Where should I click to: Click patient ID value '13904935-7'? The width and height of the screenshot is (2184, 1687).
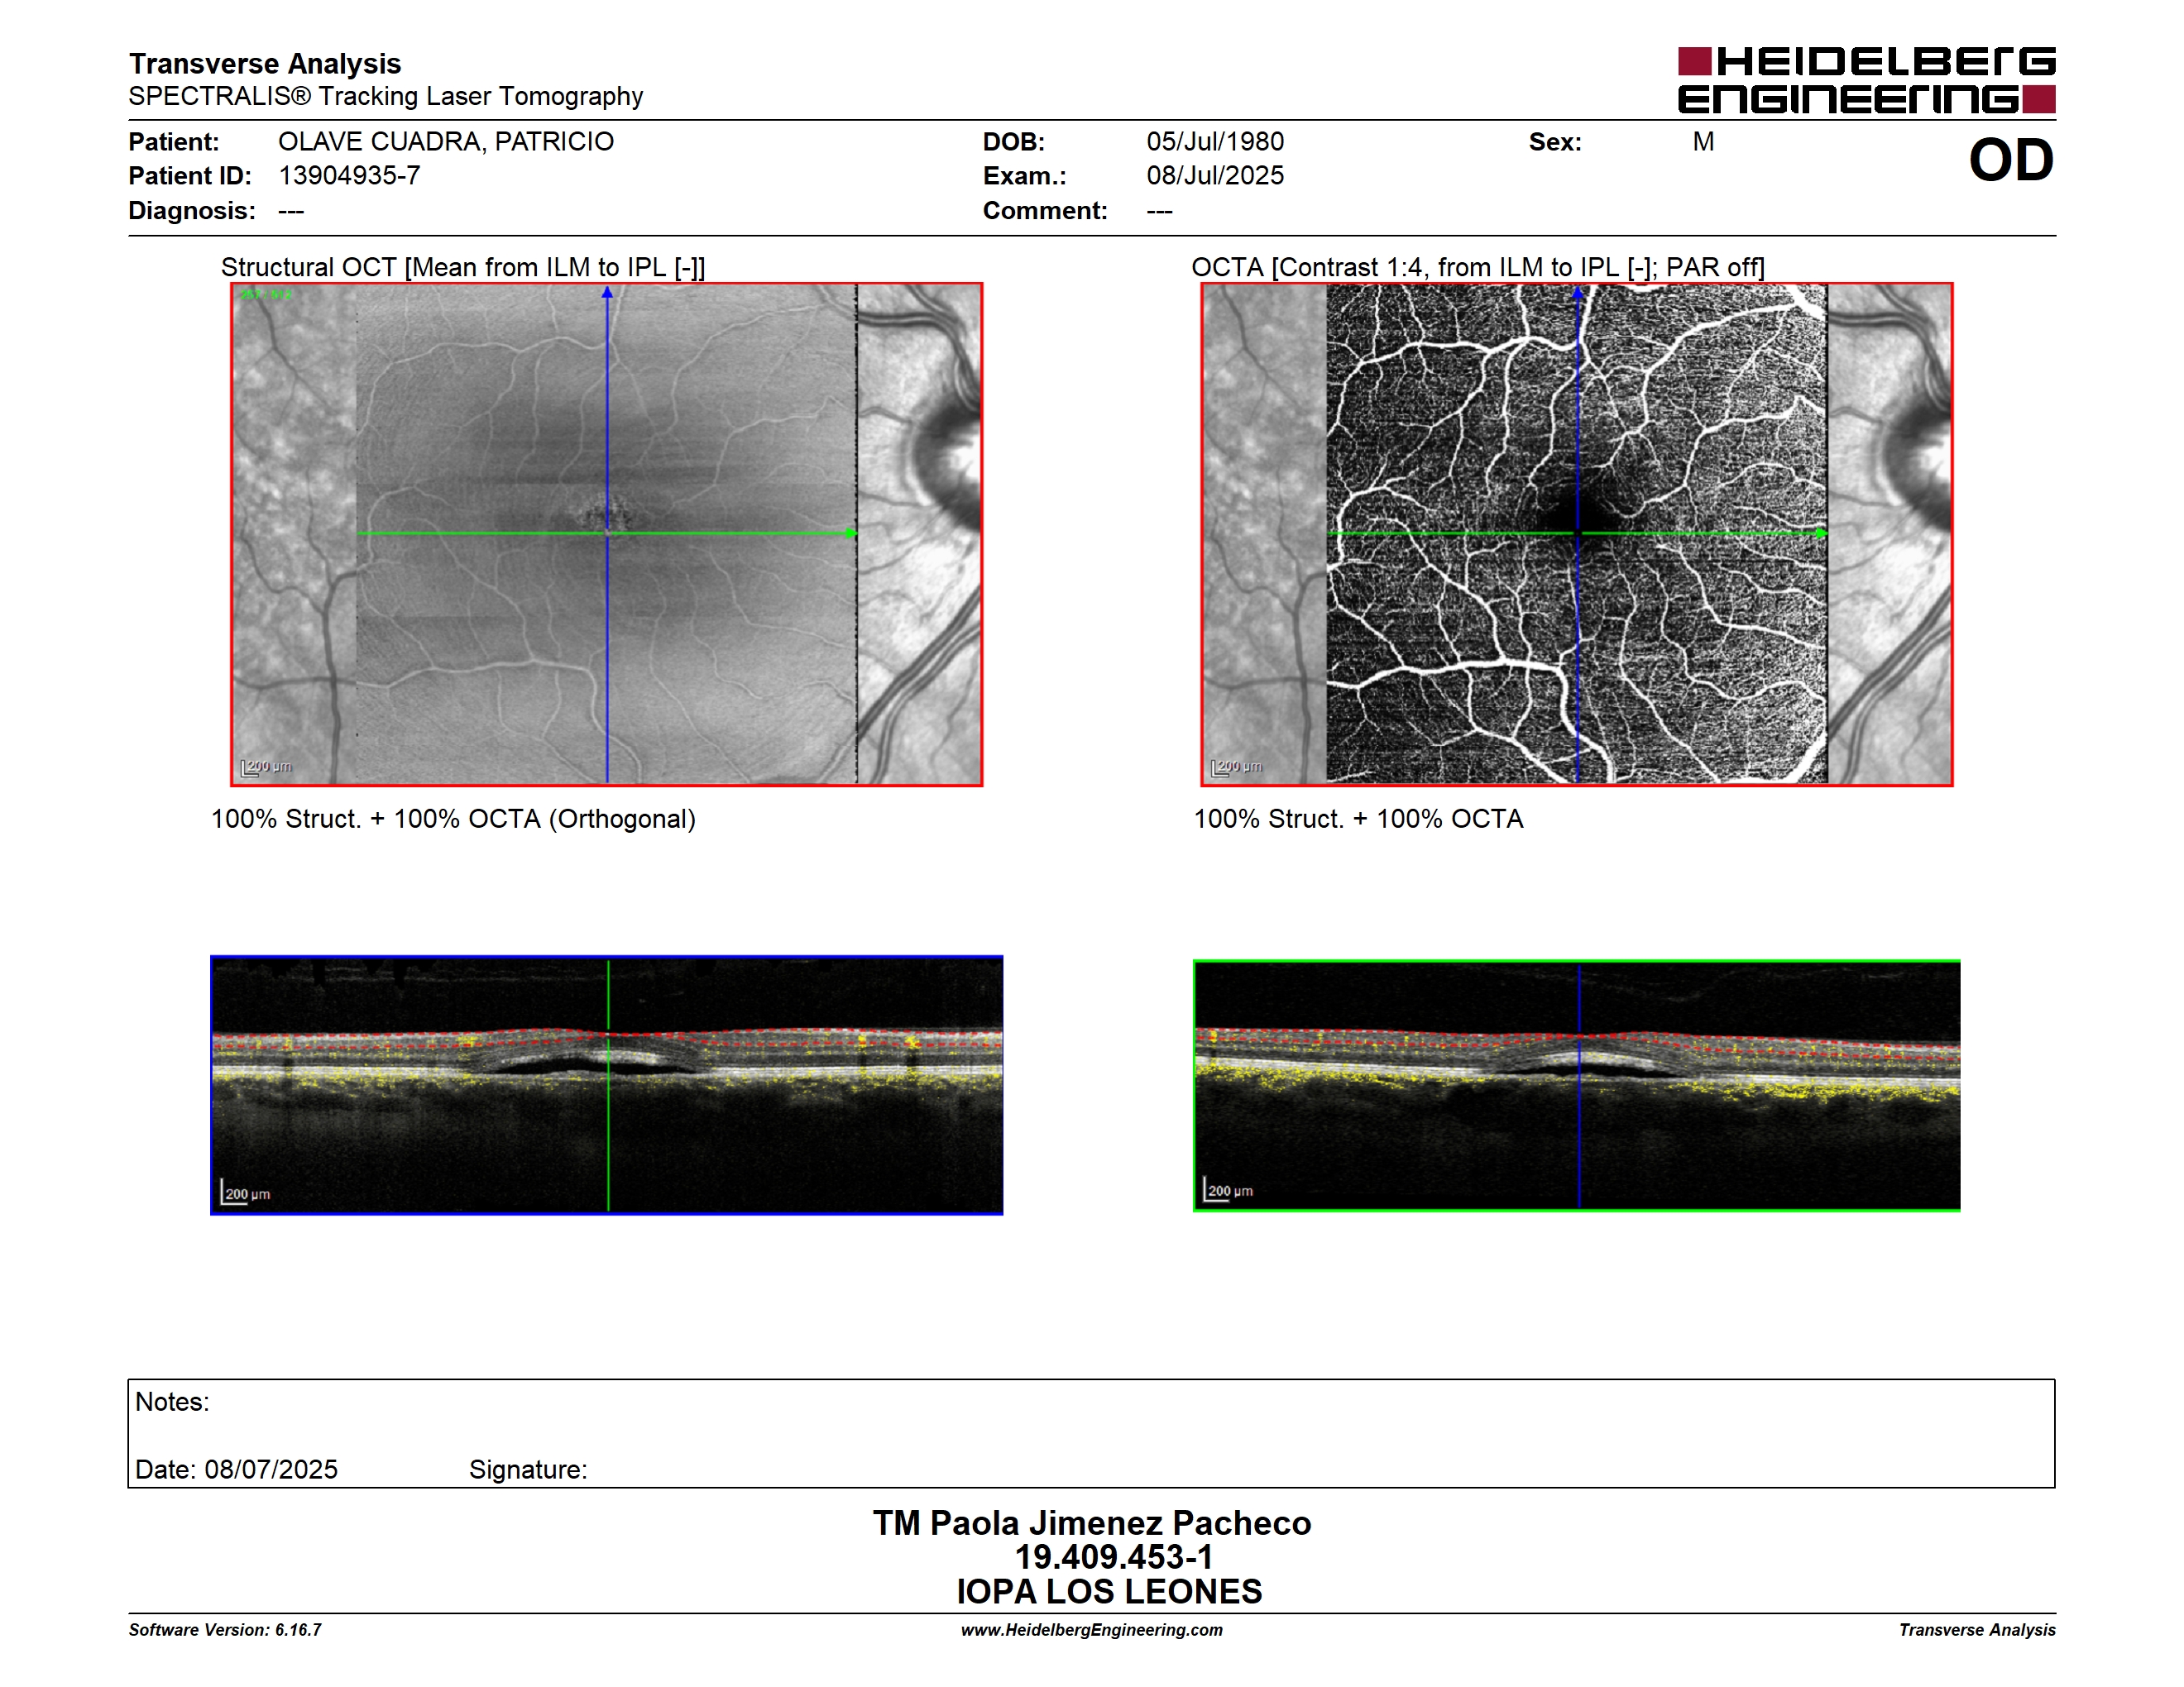tap(349, 174)
